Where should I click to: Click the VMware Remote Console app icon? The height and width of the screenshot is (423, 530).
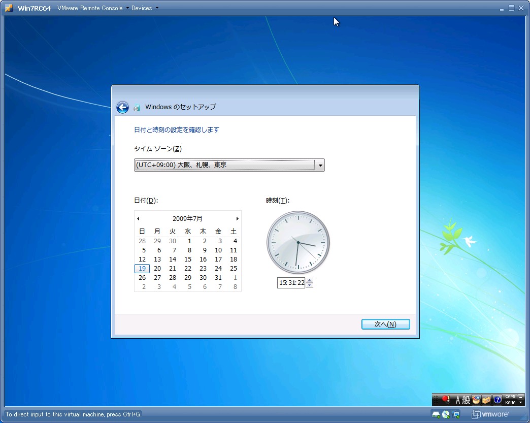click(x=9, y=8)
